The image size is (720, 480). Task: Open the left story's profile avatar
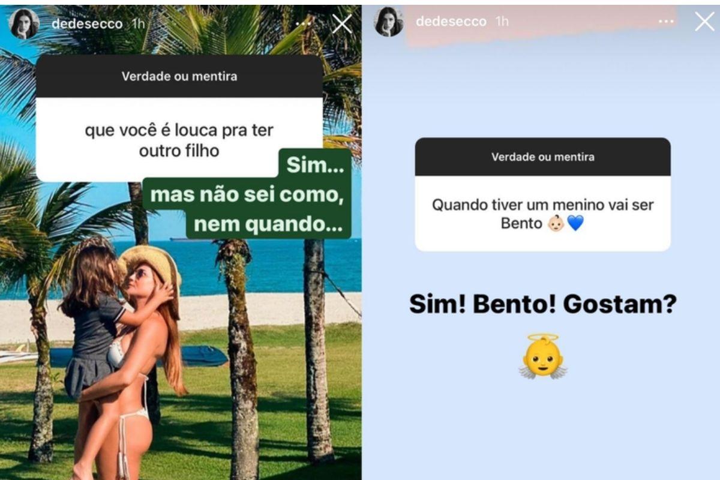click(x=25, y=24)
